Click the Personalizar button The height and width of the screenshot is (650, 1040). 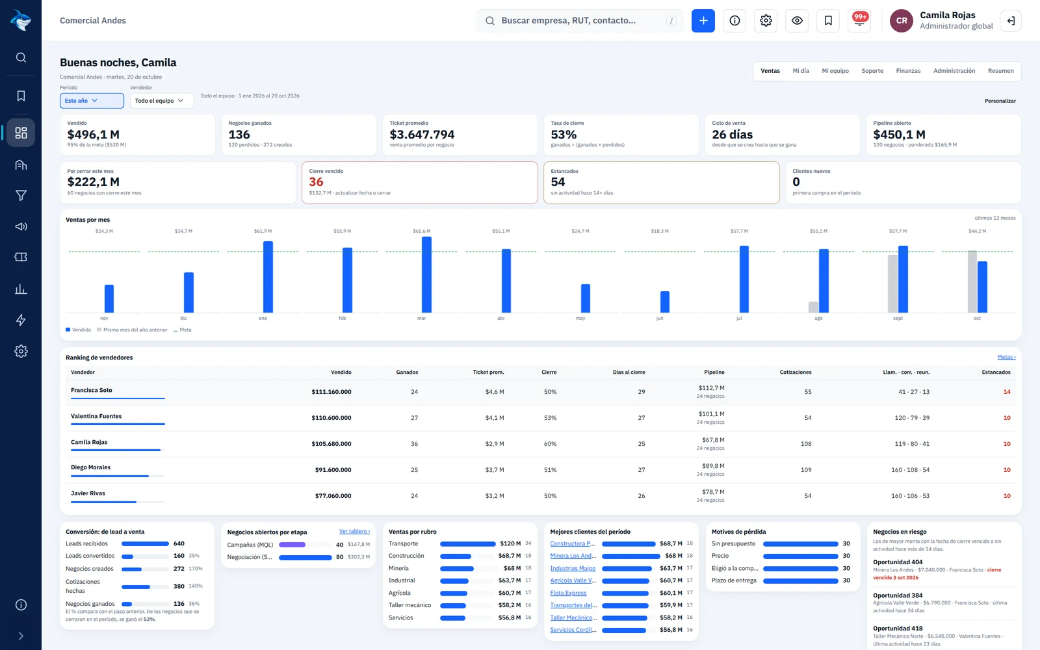[x=1000, y=101]
